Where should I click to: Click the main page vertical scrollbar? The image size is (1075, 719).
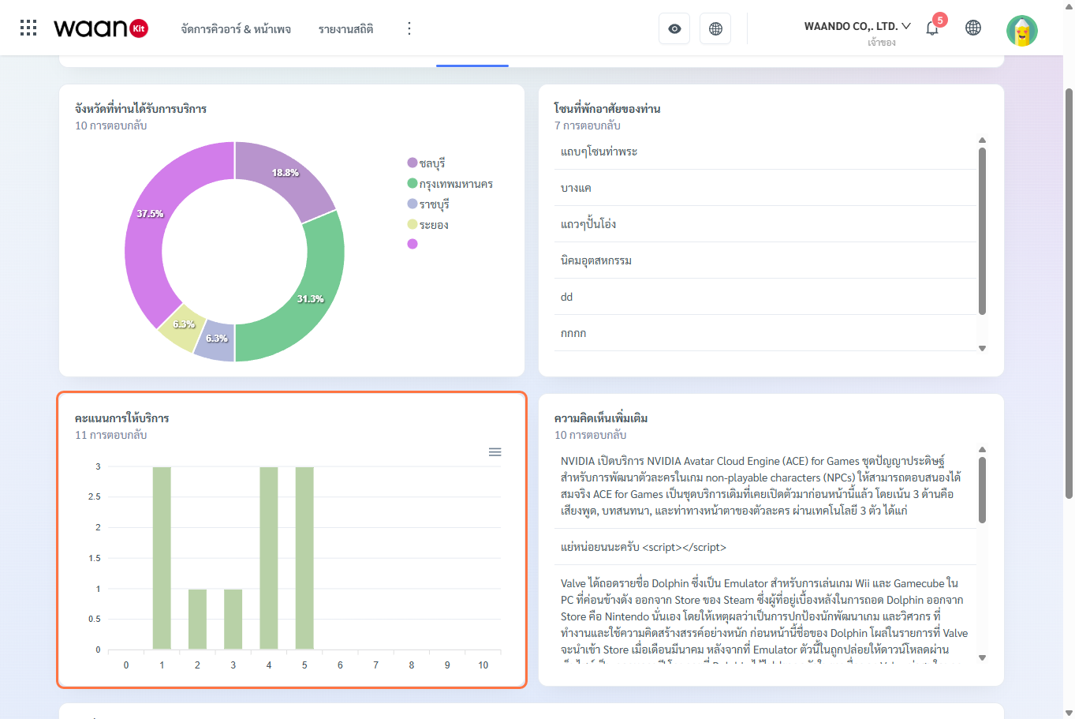(x=1069, y=294)
